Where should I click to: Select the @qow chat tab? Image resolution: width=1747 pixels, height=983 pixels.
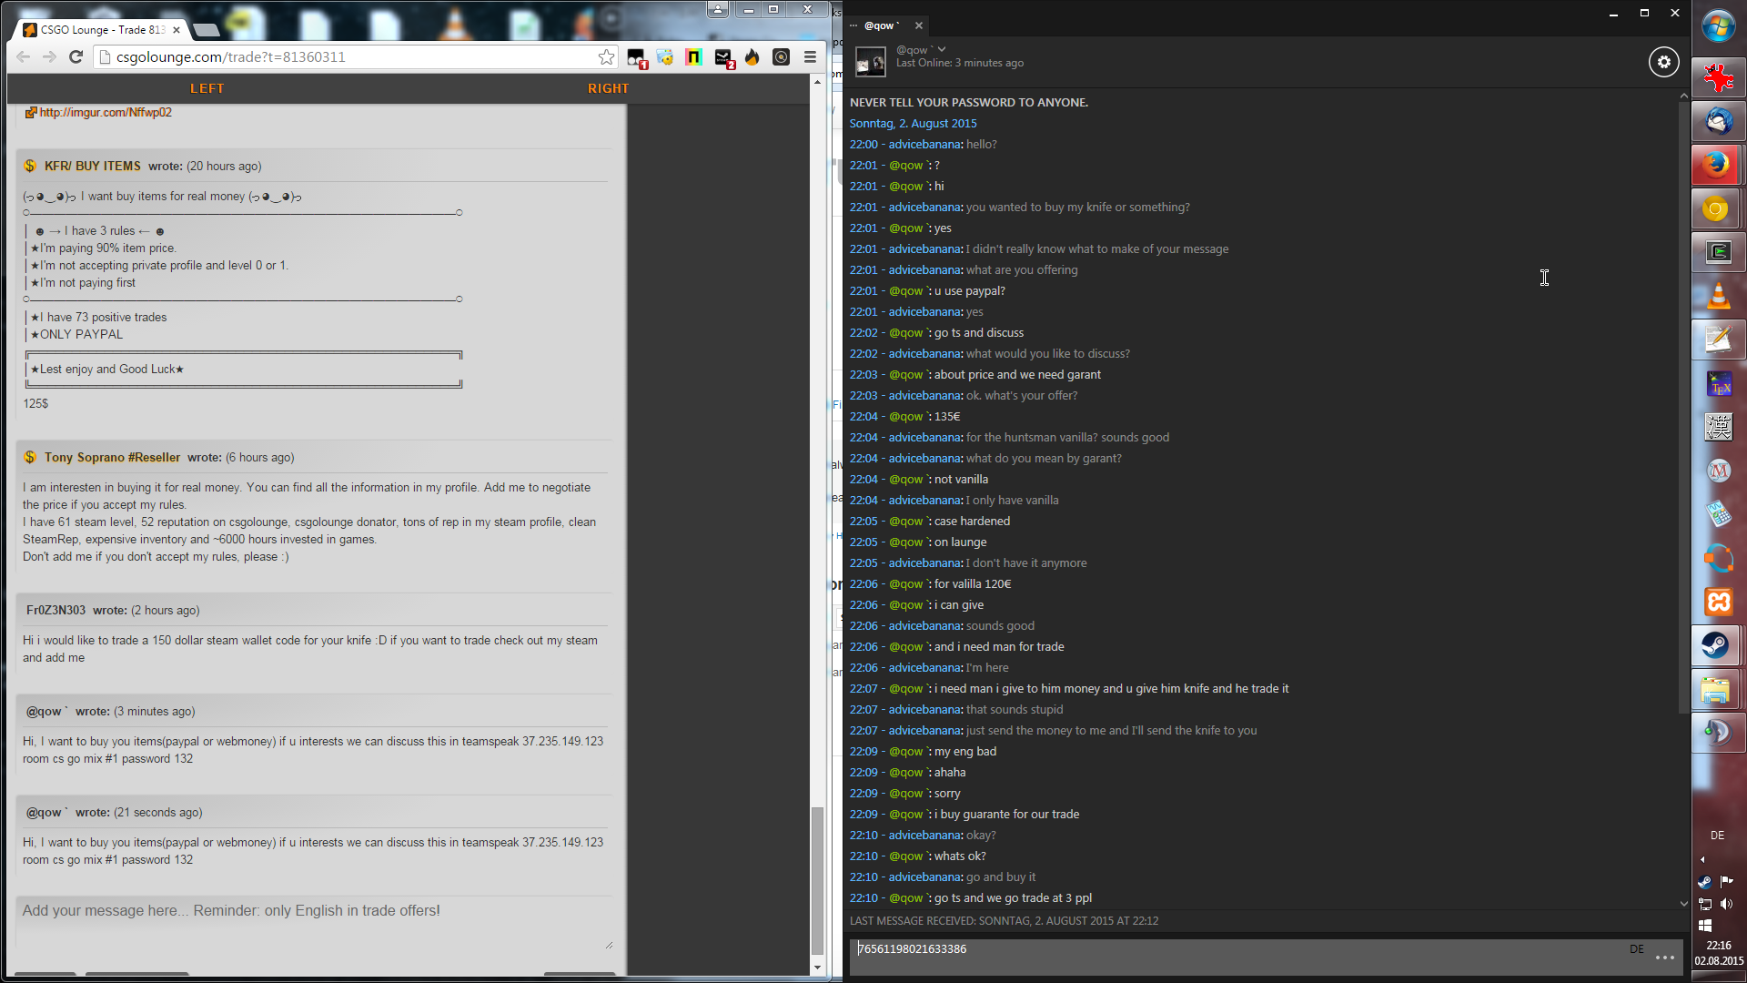pyautogui.click(x=881, y=25)
